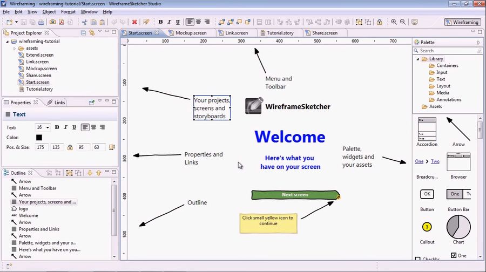The height and width of the screenshot is (272, 486).
Task: Select align center in main toolbar
Action: pyautogui.click(x=198, y=22)
